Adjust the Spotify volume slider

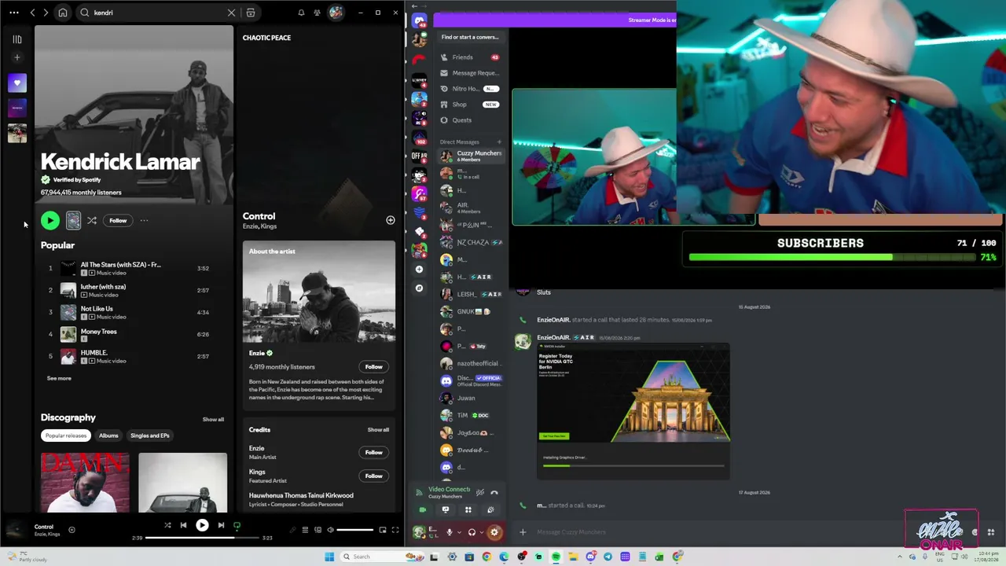pyautogui.click(x=355, y=530)
